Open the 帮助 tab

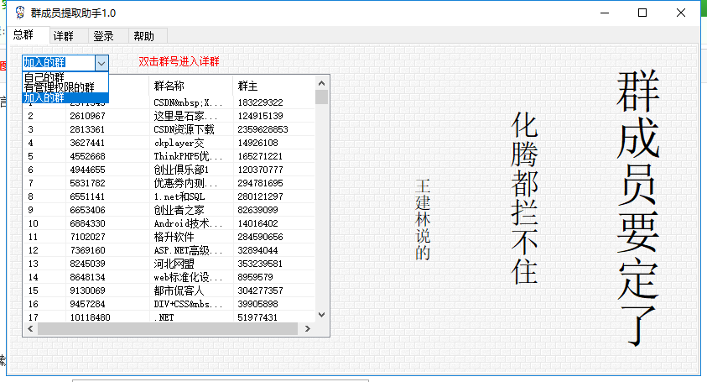[x=143, y=36]
